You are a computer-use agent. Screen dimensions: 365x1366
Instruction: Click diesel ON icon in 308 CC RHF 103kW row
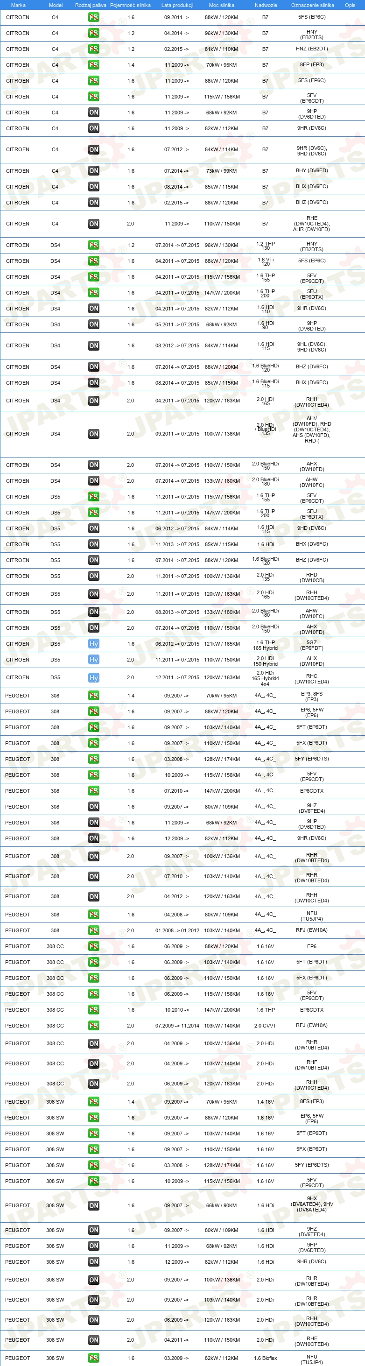[x=94, y=1064]
